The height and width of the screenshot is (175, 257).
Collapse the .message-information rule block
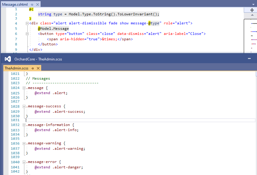point(24,125)
